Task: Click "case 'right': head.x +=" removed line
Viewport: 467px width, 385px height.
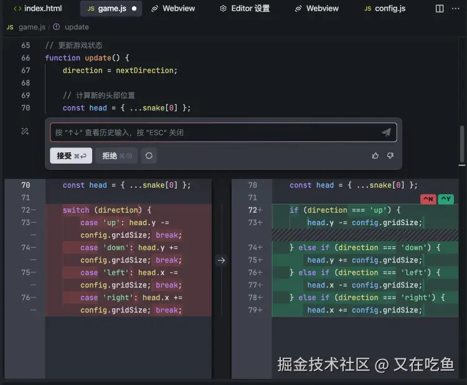Action: (x=131, y=297)
